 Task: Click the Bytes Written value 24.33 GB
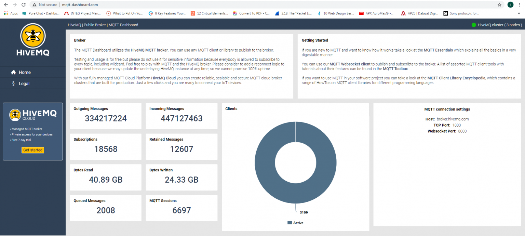[181, 180]
